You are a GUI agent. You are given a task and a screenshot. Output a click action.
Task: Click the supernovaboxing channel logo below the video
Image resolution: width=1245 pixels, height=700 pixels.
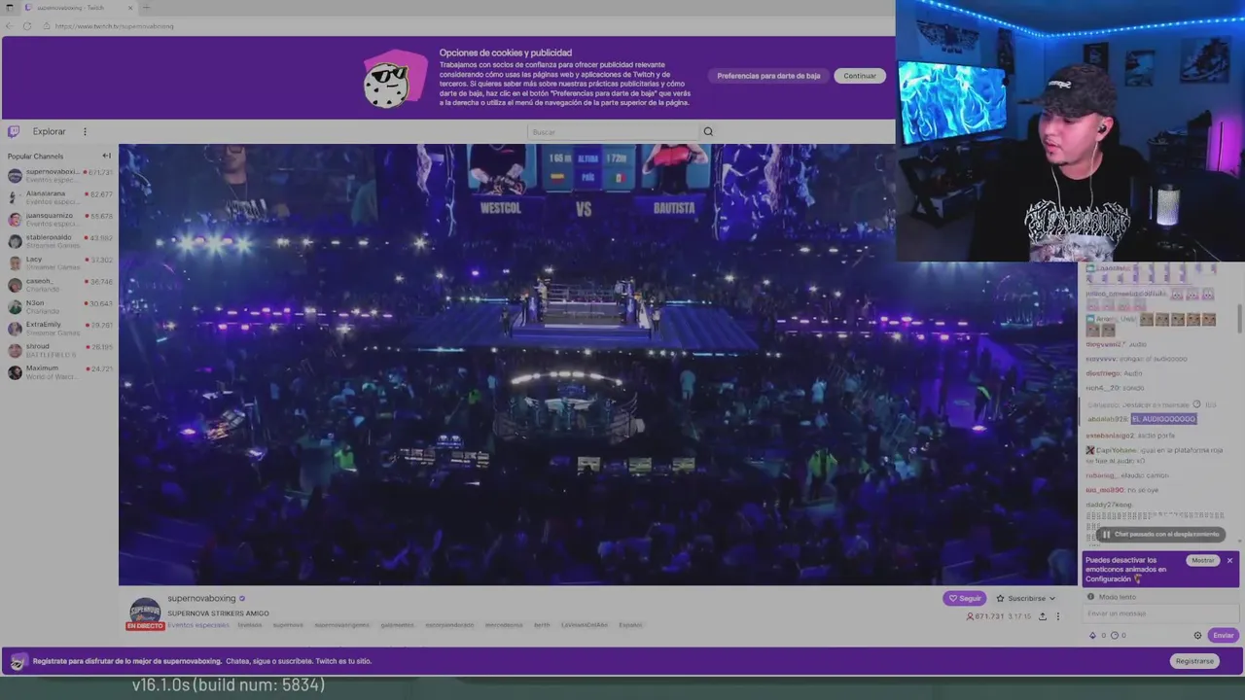[x=145, y=612]
